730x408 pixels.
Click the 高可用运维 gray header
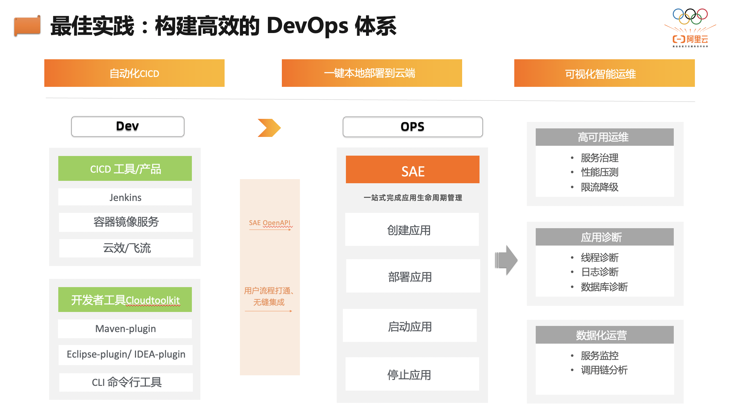[604, 137]
